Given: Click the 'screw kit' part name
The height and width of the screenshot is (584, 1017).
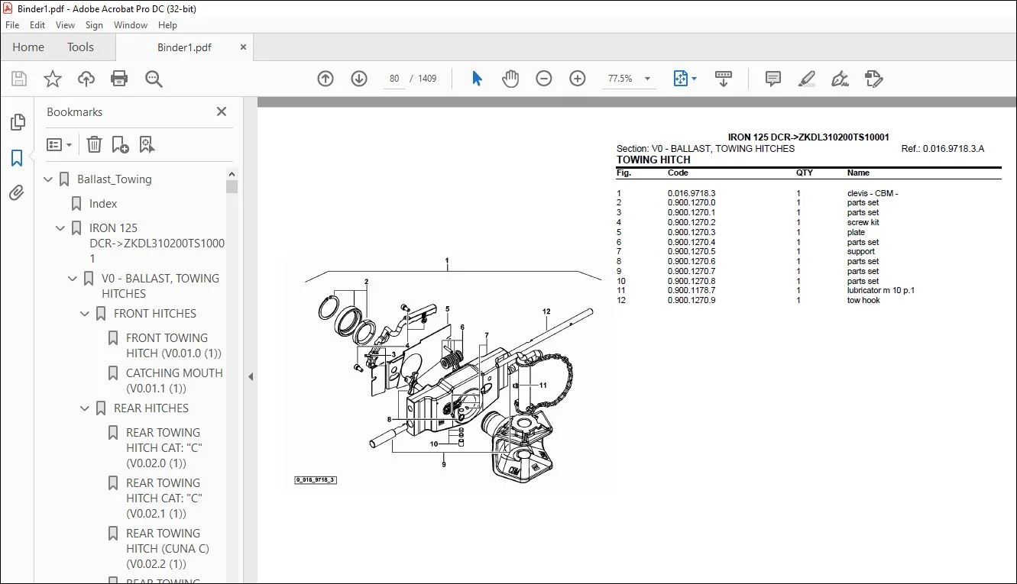Looking at the screenshot, I should [863, 223].
